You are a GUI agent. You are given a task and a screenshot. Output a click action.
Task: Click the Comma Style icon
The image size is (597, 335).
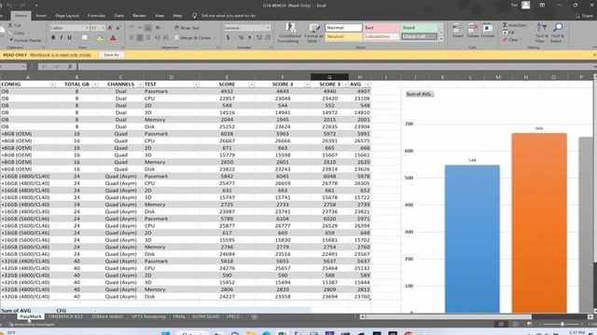point(249,37)
